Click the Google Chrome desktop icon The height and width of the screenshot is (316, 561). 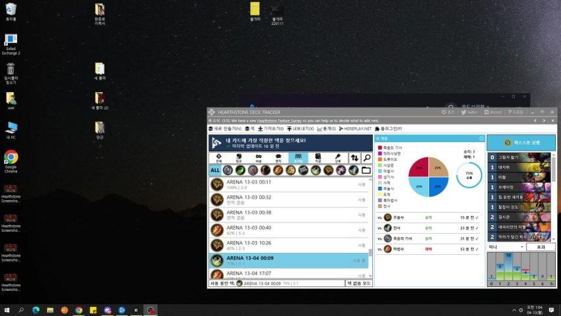click(x=11, y=157)
